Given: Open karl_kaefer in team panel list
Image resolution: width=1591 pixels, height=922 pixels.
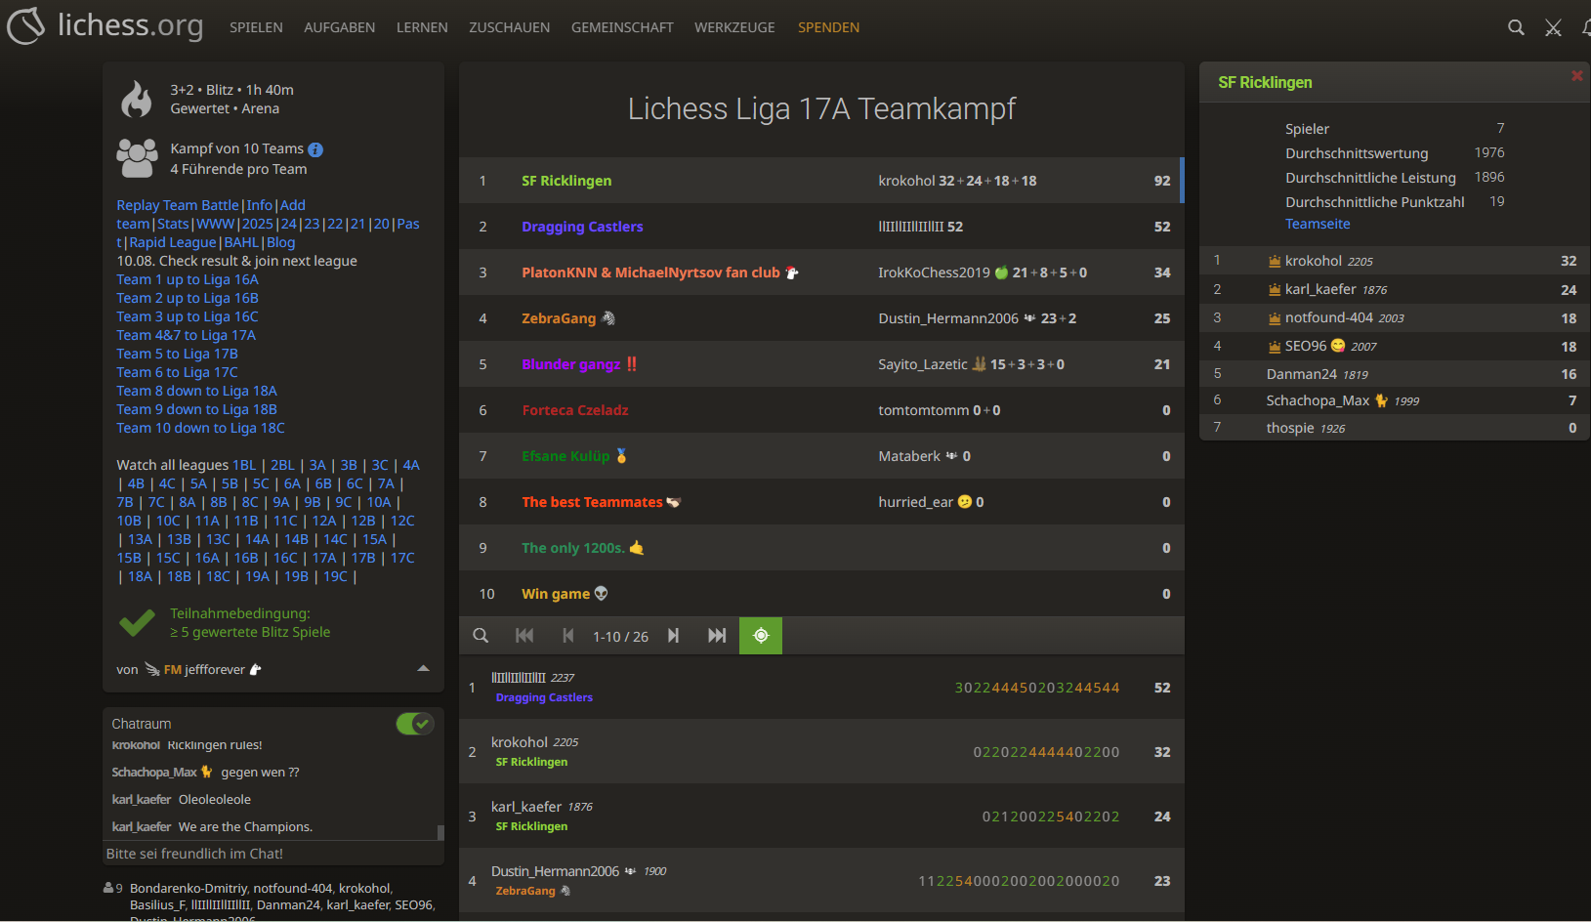Looking at the screenshot, I should [x=1395, y=289].
